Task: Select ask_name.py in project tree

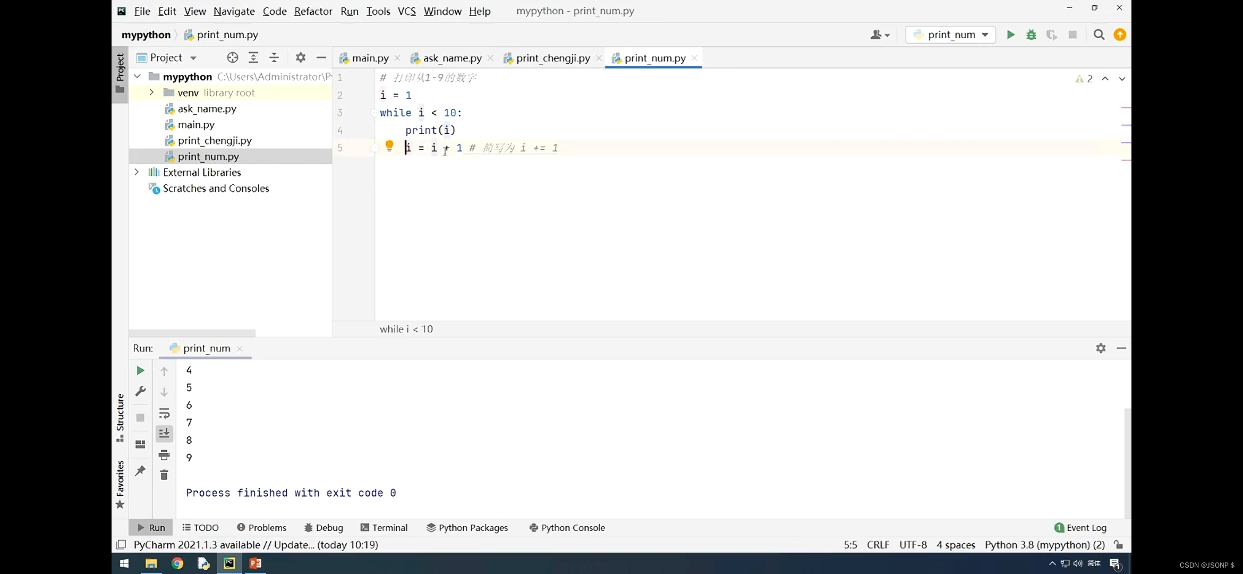Action: [x=207, y=108]
